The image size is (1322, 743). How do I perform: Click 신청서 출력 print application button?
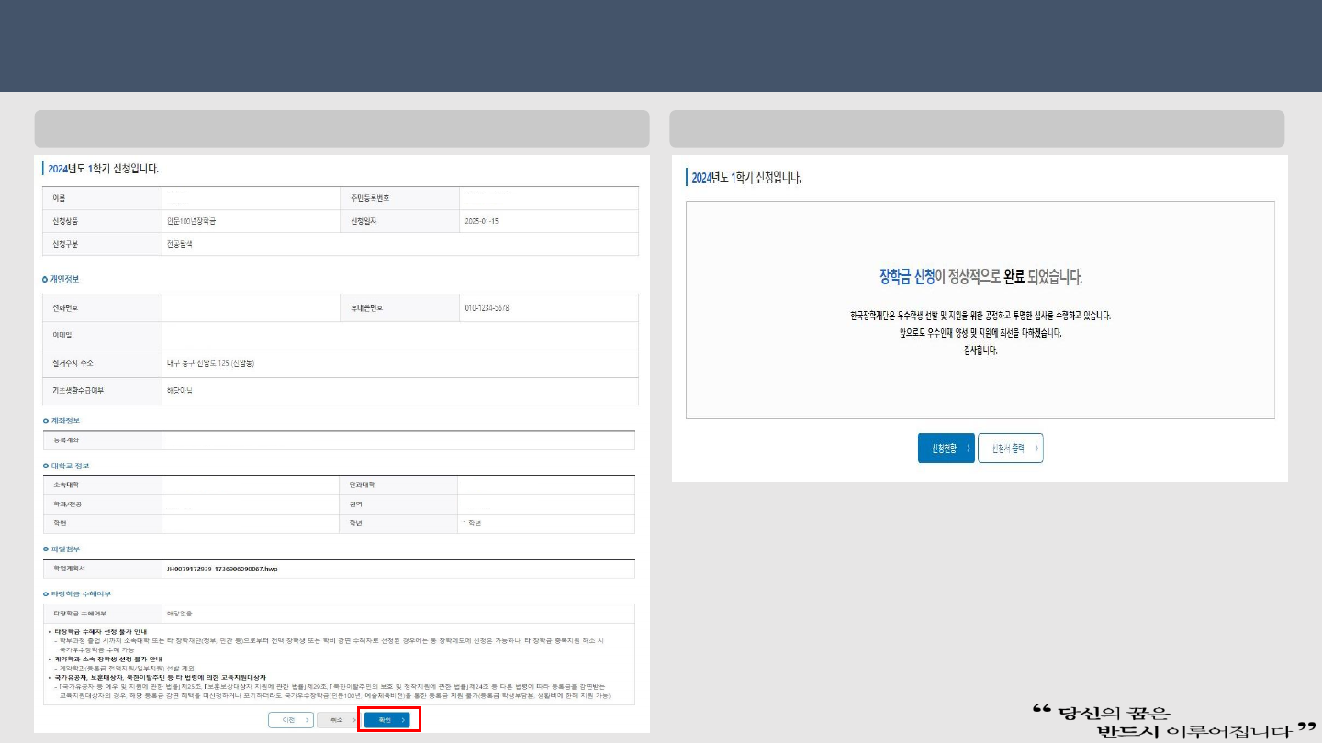(x=1010, y=449)
